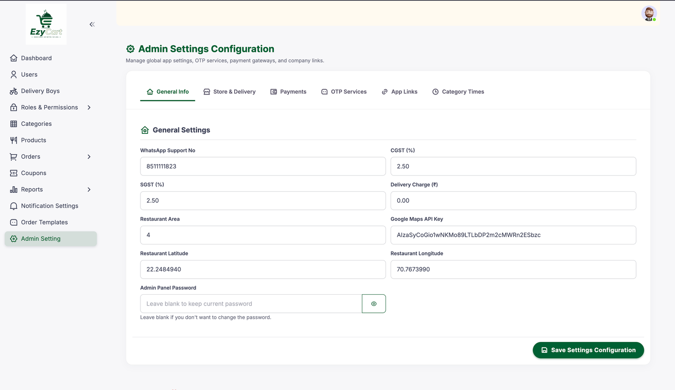Click the Google Maps API Key field
The height and width of the screenshot is (390, 675).
pyautogui.click(x=513, y=235)
